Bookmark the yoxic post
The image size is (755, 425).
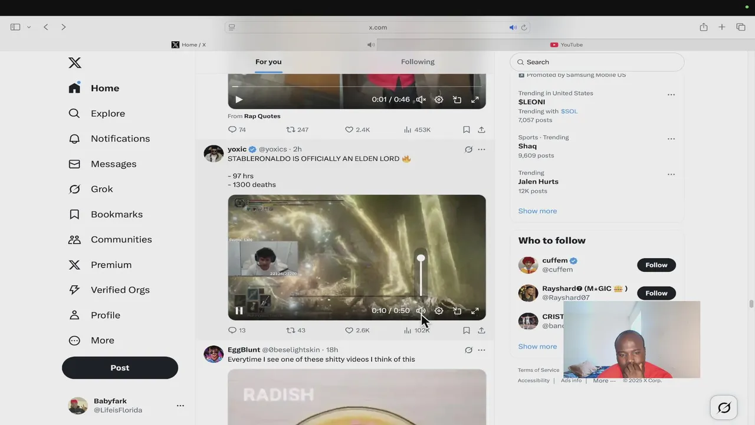click(x=466, y=330)
